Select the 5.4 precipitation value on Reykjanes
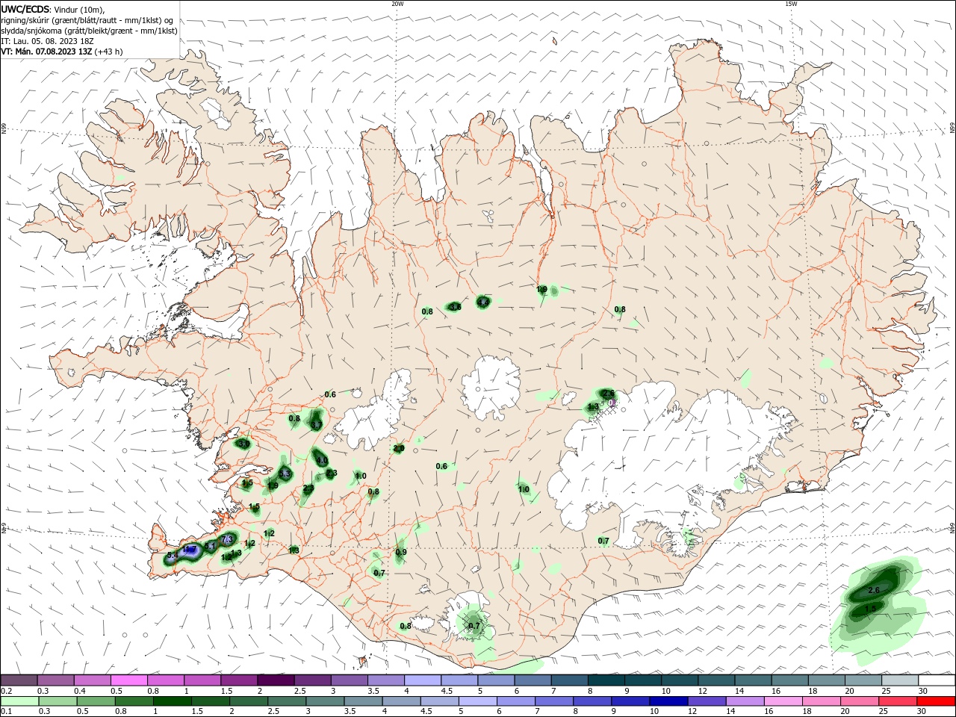The width and height of the screenshot is (956, 717). (172, 556)
